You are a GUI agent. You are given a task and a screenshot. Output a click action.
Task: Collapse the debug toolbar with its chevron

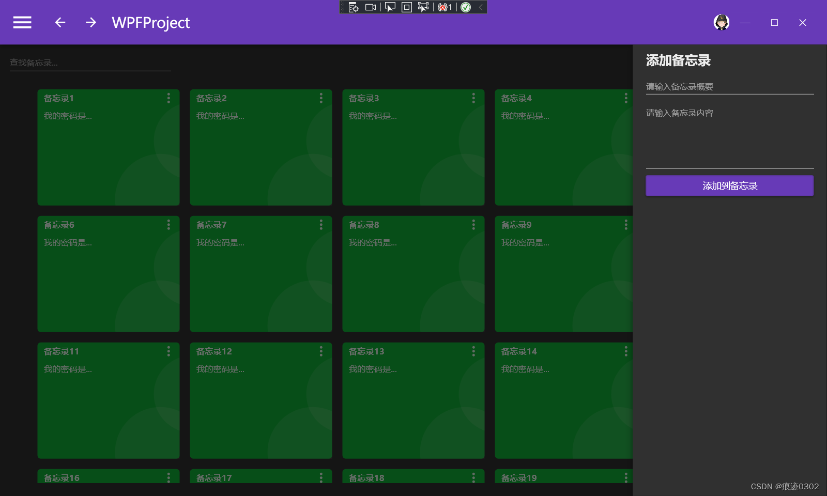click(x=480, y=7)
